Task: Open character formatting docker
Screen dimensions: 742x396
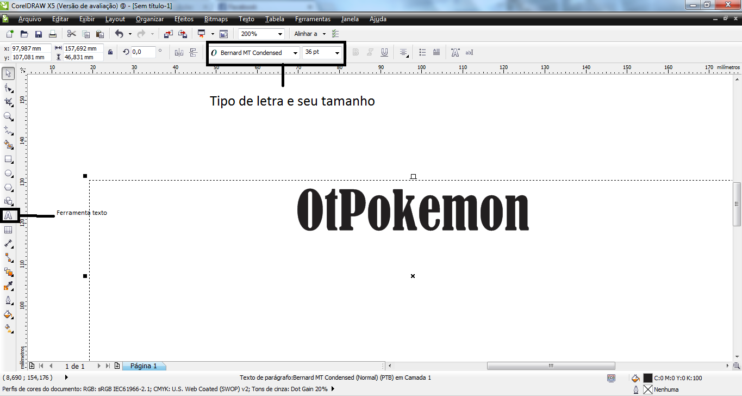Action: coord(455,52)
